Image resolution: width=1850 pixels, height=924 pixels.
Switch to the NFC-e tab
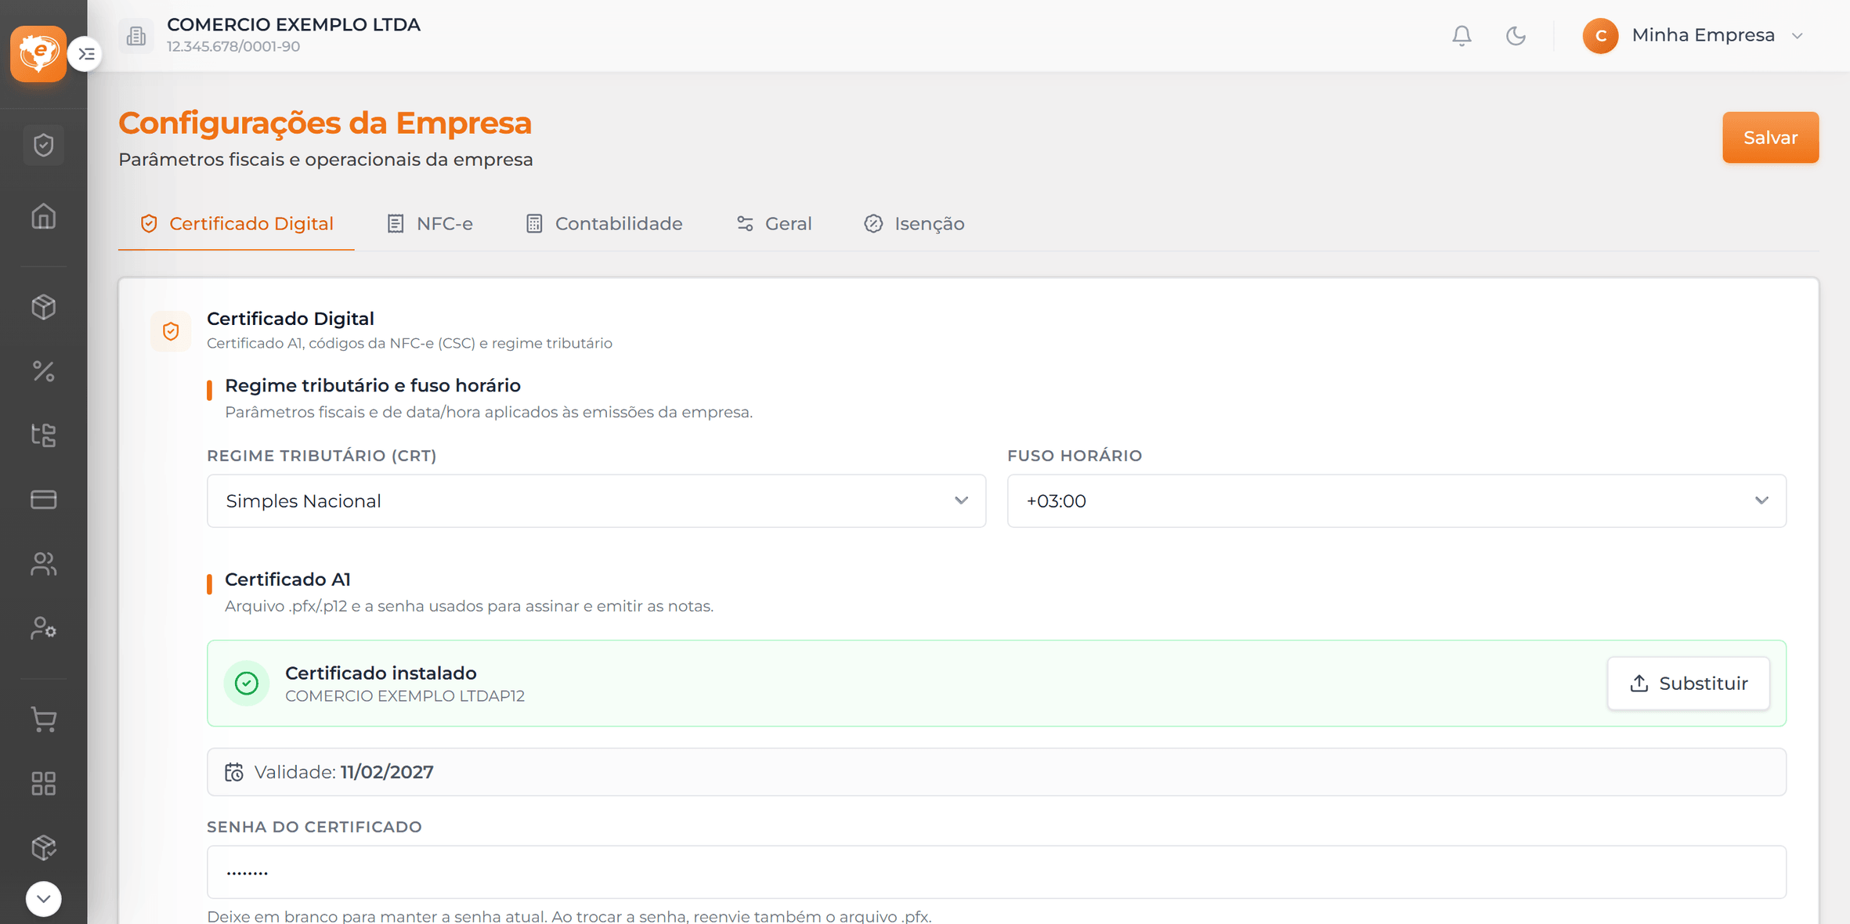[x=430, y=224]
